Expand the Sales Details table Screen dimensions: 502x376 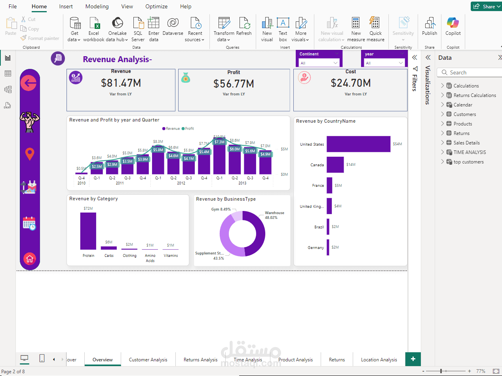[x=443, y=142]
